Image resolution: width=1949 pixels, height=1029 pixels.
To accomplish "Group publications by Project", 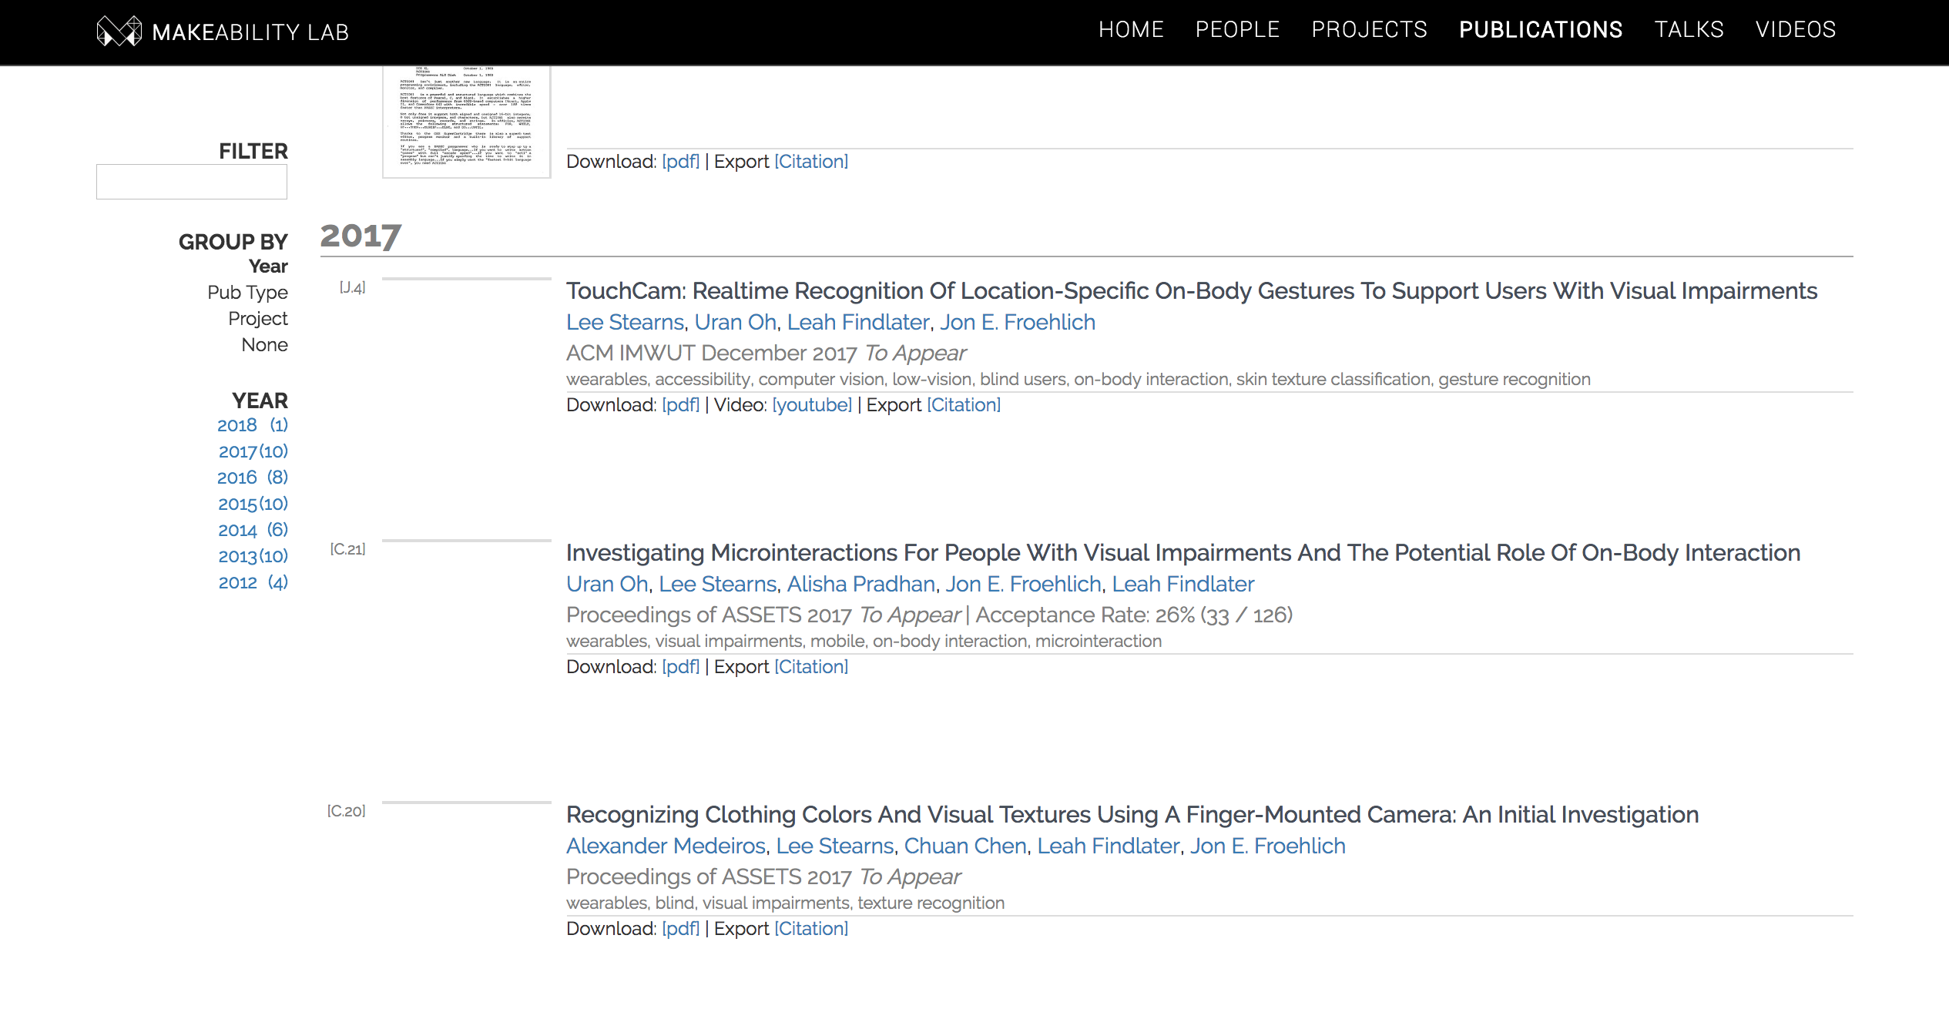I will click(257, 318).
